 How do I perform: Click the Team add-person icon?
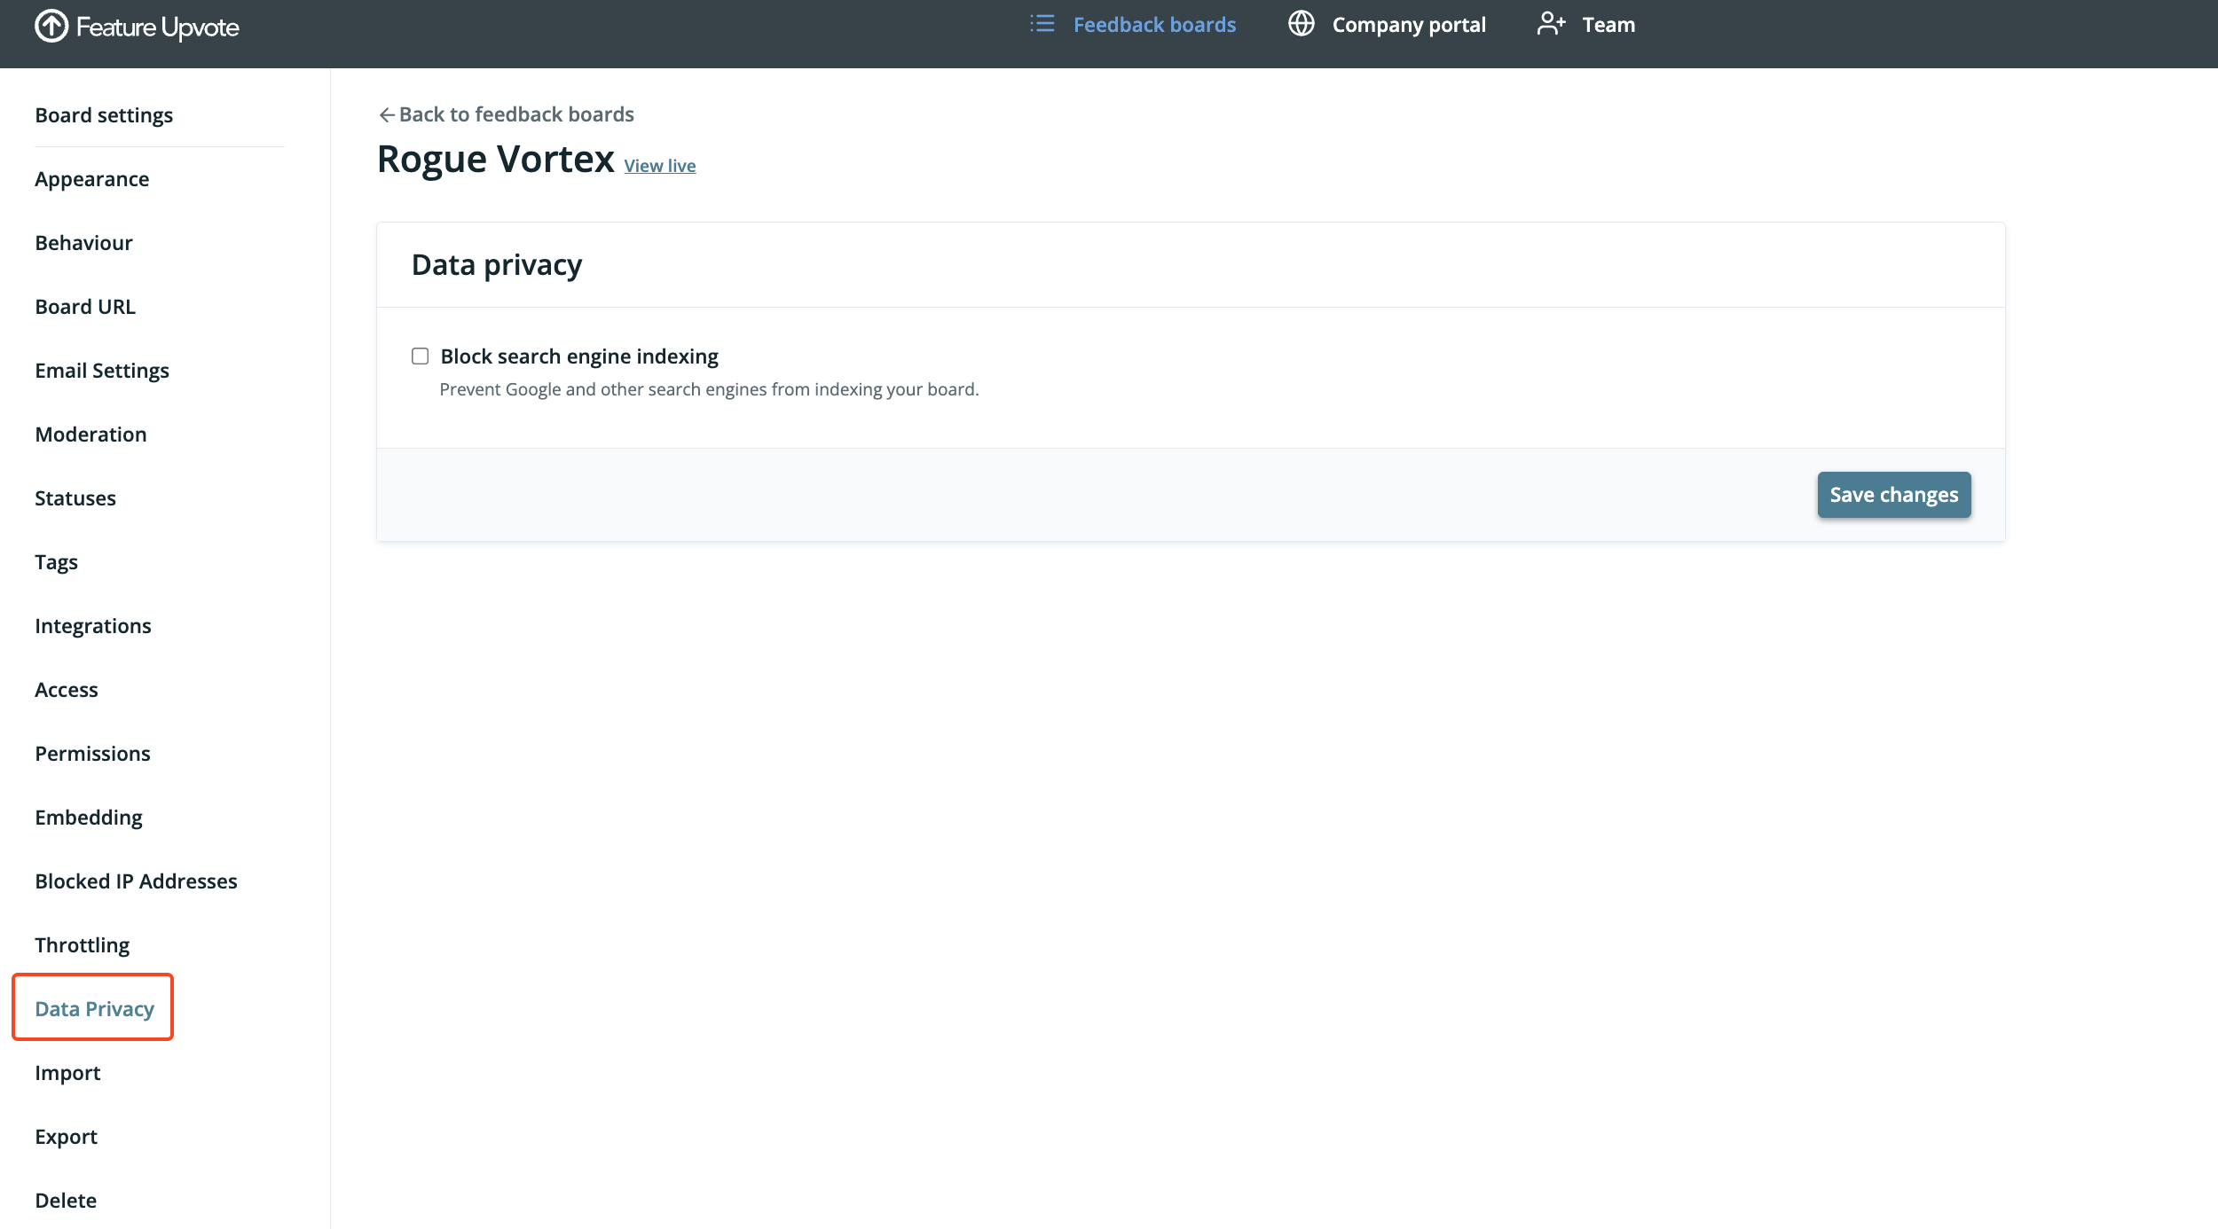[x=1551, y=24]
